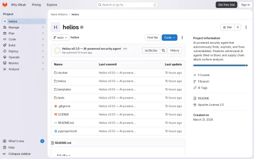Screen dimensions: 254x159
Task: Expand the Monitor section chevron
Action: (x=43, y=63)
